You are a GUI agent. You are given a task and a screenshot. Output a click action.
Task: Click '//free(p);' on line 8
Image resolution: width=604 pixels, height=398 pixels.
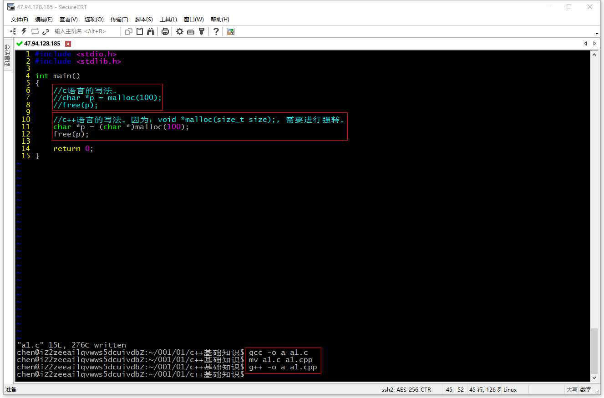point(76,105)
